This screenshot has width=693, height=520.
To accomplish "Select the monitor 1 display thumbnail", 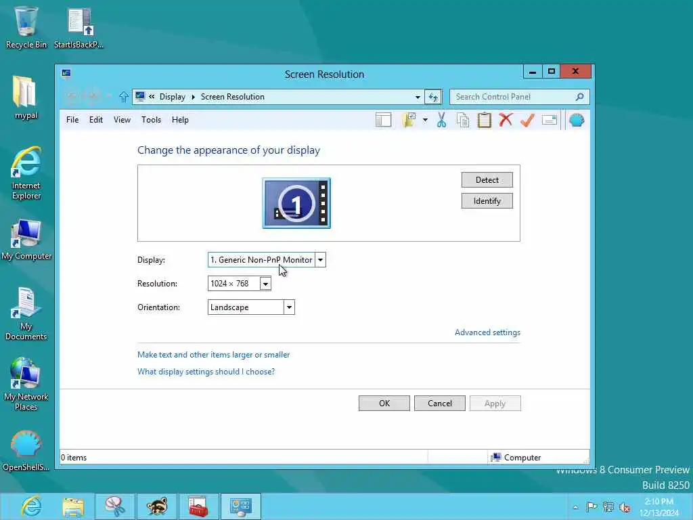I will (296, 203).
